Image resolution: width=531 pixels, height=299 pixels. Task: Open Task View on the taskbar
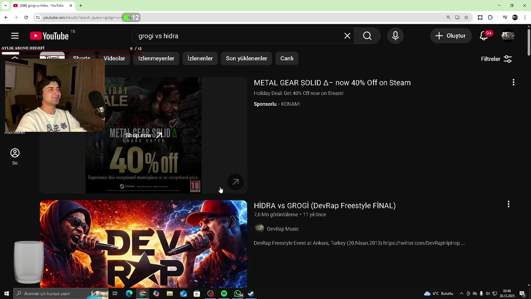pyautogui.click(x=115, y=294)
